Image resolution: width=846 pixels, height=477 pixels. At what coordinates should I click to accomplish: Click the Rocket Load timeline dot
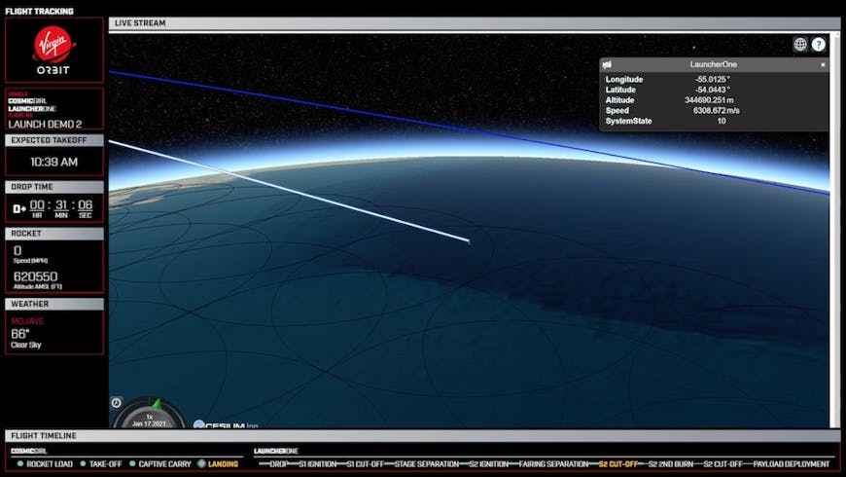coord(20,463)
